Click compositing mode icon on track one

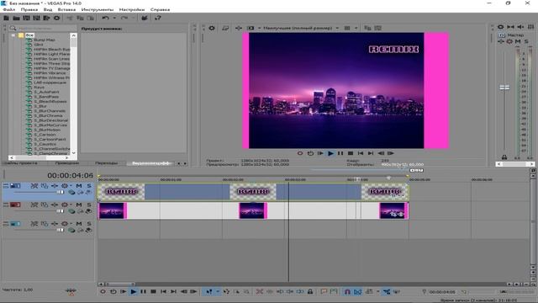71,192
